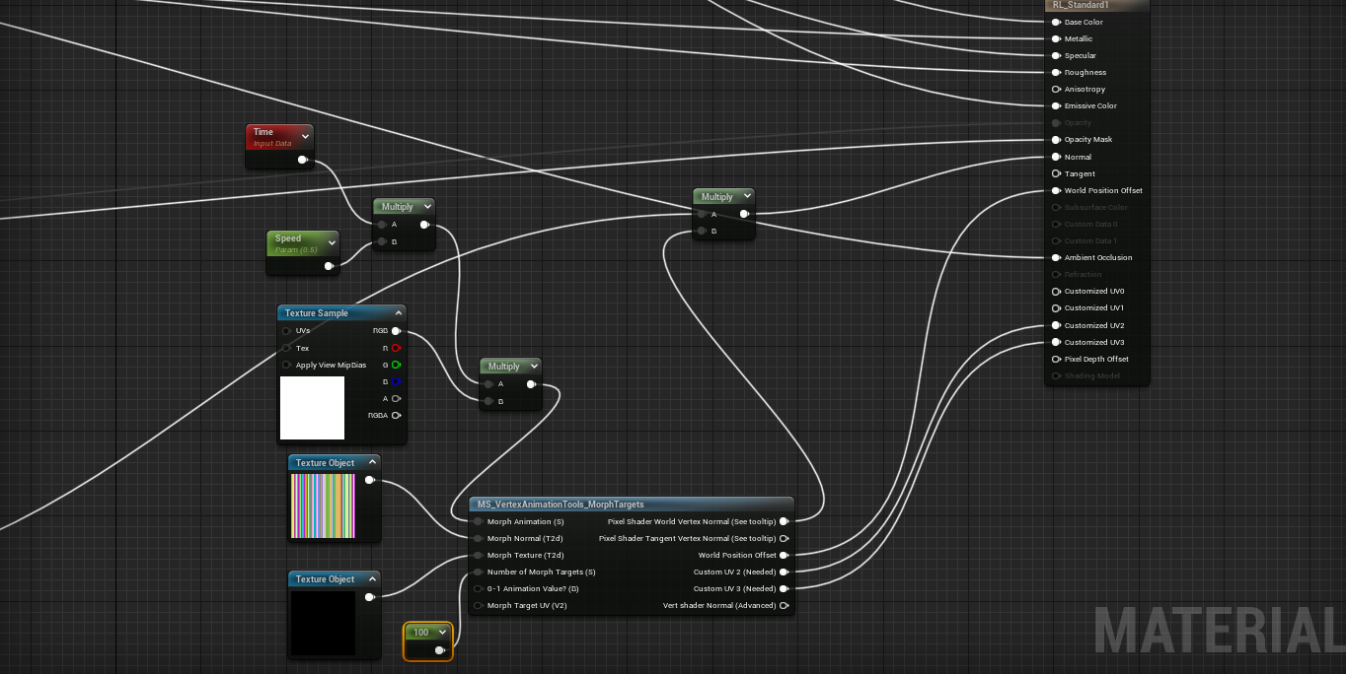The image size is (1346, 674).
Task: Click the Pixel Depth Offset input pin
Action: pos(1056,359)
